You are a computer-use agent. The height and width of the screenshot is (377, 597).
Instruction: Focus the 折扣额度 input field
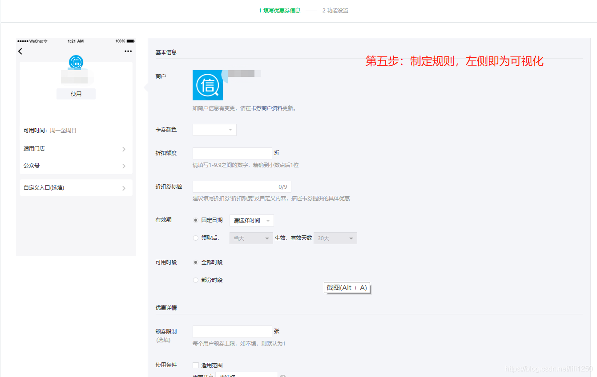pyautogui.click(x=232, y=153)
